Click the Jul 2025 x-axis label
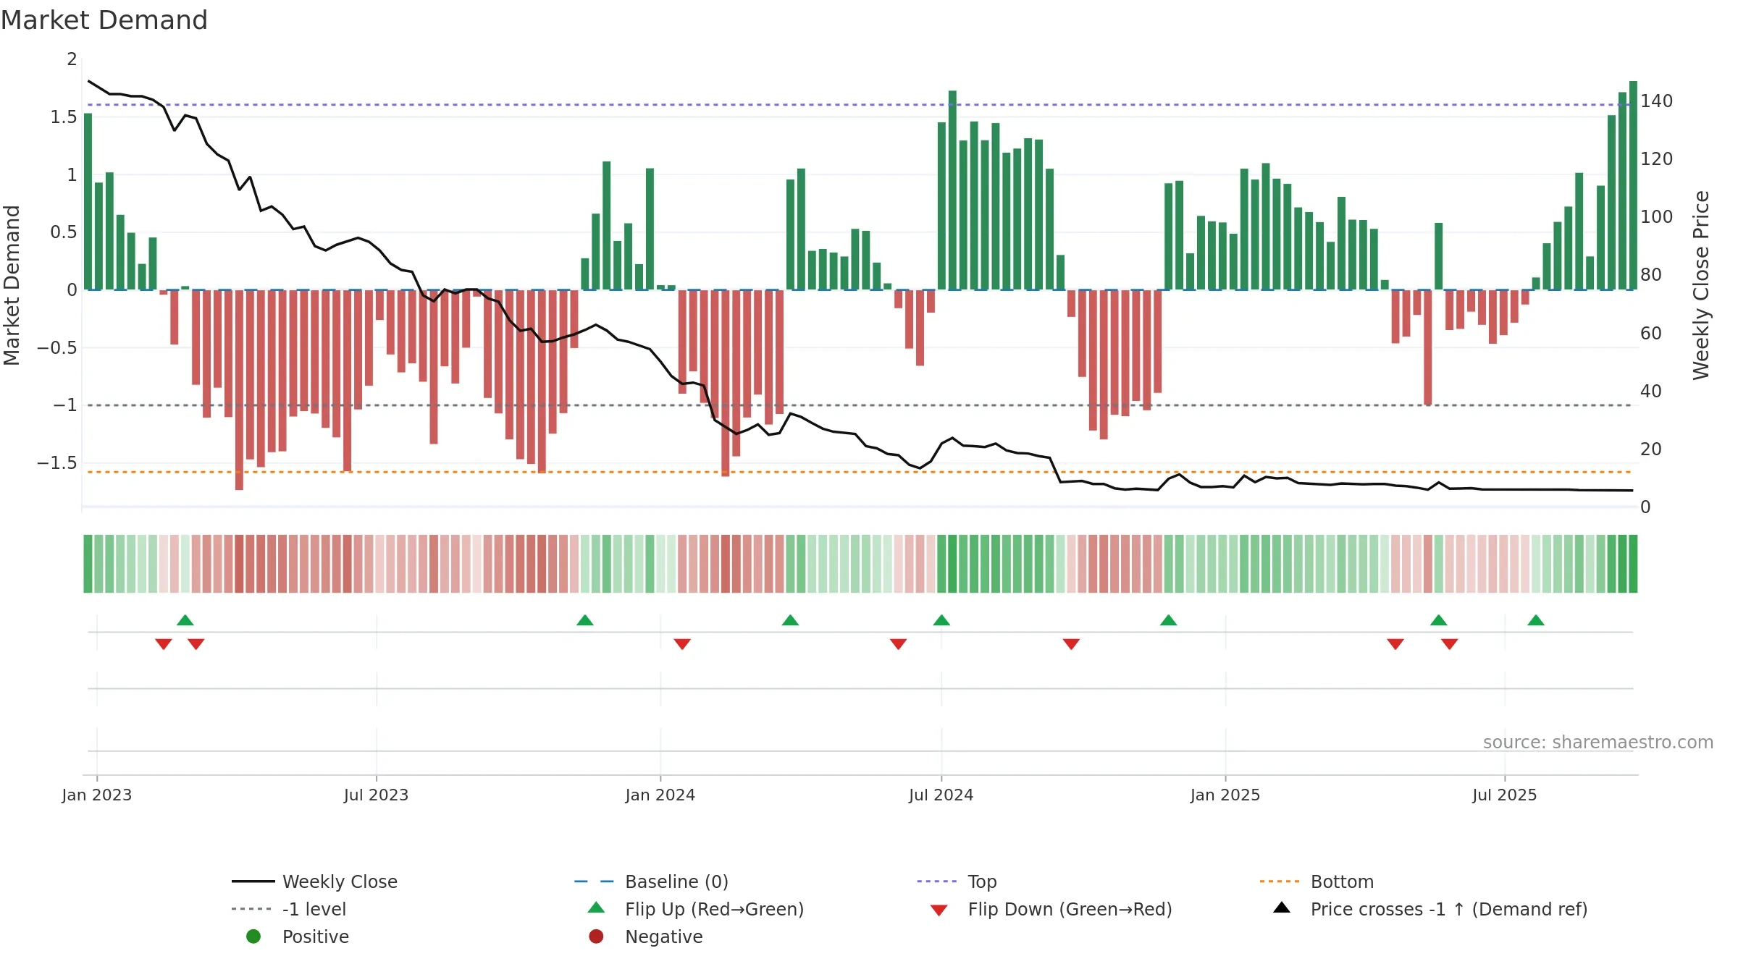Viewport: 1738px width, 977px height. 1505,795
